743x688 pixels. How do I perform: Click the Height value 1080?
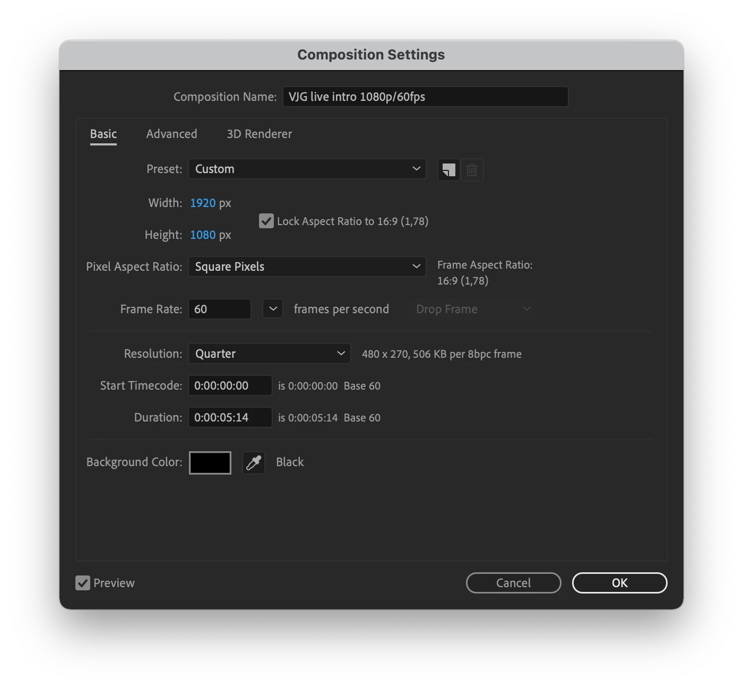pos(203,235)
